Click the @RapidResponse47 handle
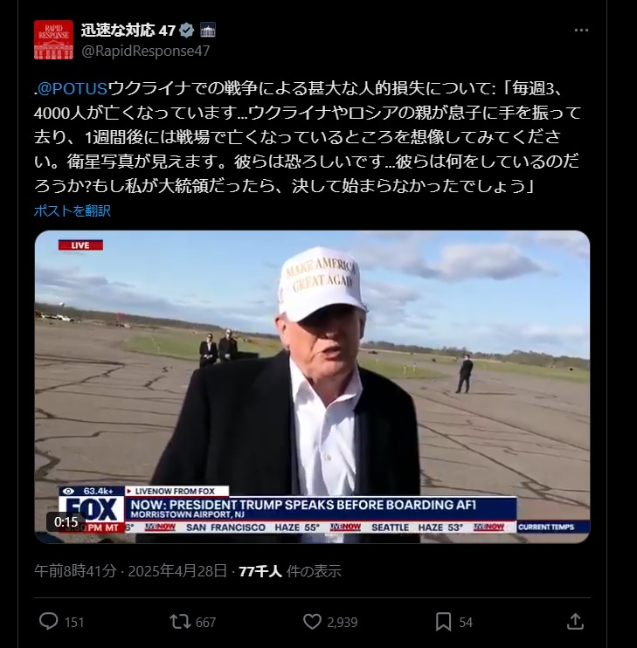This screenshot has height=648, width=637. [146, 52]
